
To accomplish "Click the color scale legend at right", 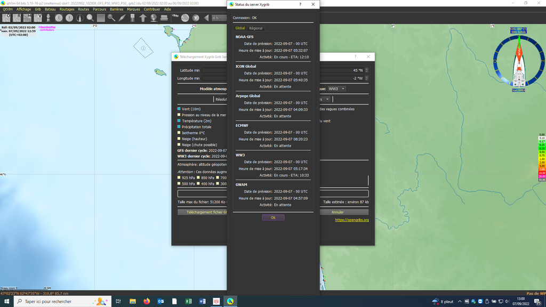I will [542, 157].
